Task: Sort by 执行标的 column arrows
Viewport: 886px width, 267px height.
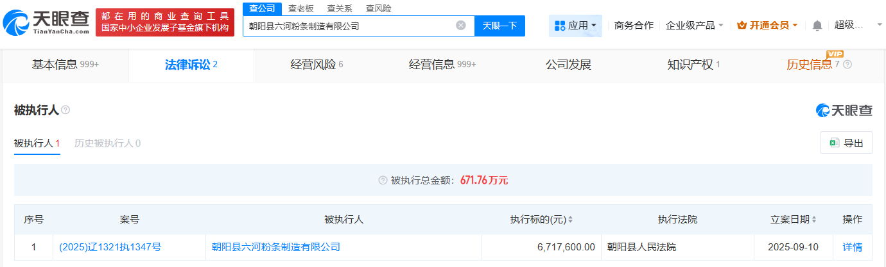Action: pyautogui.click(x=570, y=220)
